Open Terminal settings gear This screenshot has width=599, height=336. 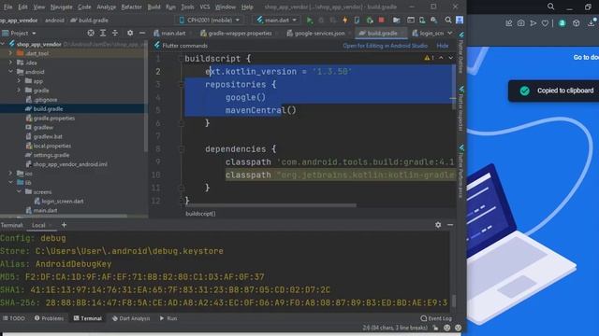click(x=438, y=225)
